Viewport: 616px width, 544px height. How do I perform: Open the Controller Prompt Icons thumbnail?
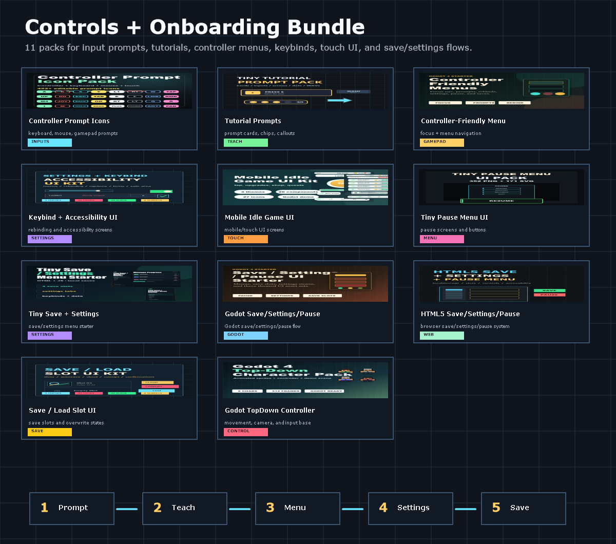tap(109, 91)
